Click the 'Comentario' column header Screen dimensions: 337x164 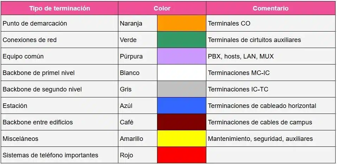[270, 8]
